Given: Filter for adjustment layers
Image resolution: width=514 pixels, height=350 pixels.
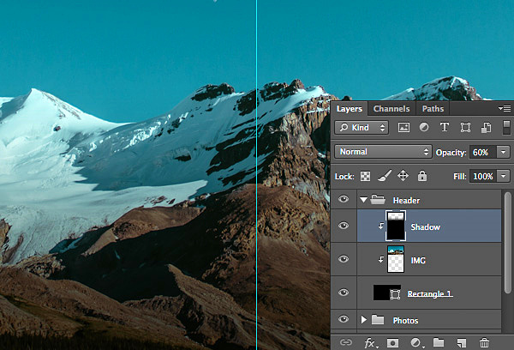Looking at the screenshot, I should 423,127.
